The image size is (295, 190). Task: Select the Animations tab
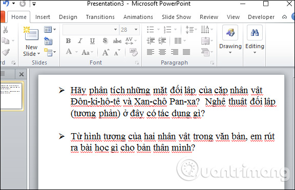pyautogui.click(x=138, y=17)
